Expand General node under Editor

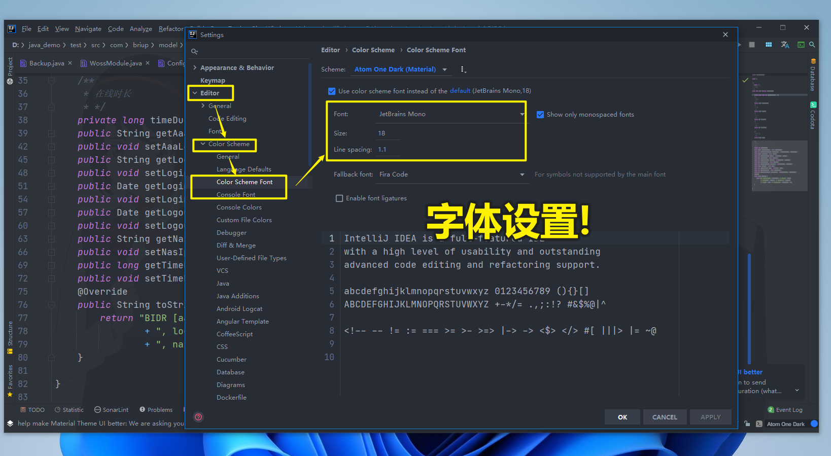click(x=203, y=106)
